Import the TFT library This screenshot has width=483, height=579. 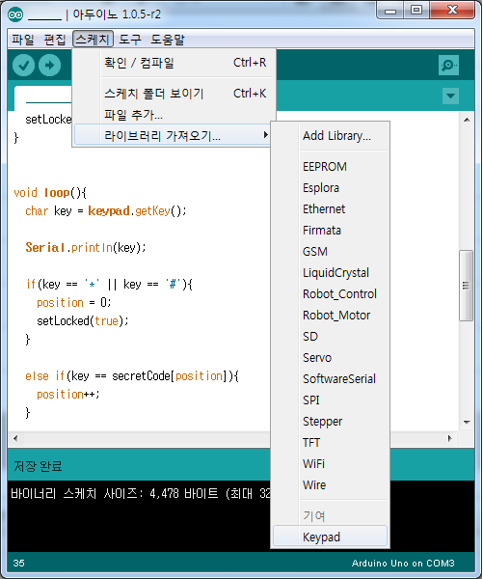pos(331,442)
